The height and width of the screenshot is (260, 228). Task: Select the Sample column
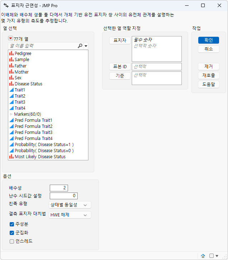(22, 60)
